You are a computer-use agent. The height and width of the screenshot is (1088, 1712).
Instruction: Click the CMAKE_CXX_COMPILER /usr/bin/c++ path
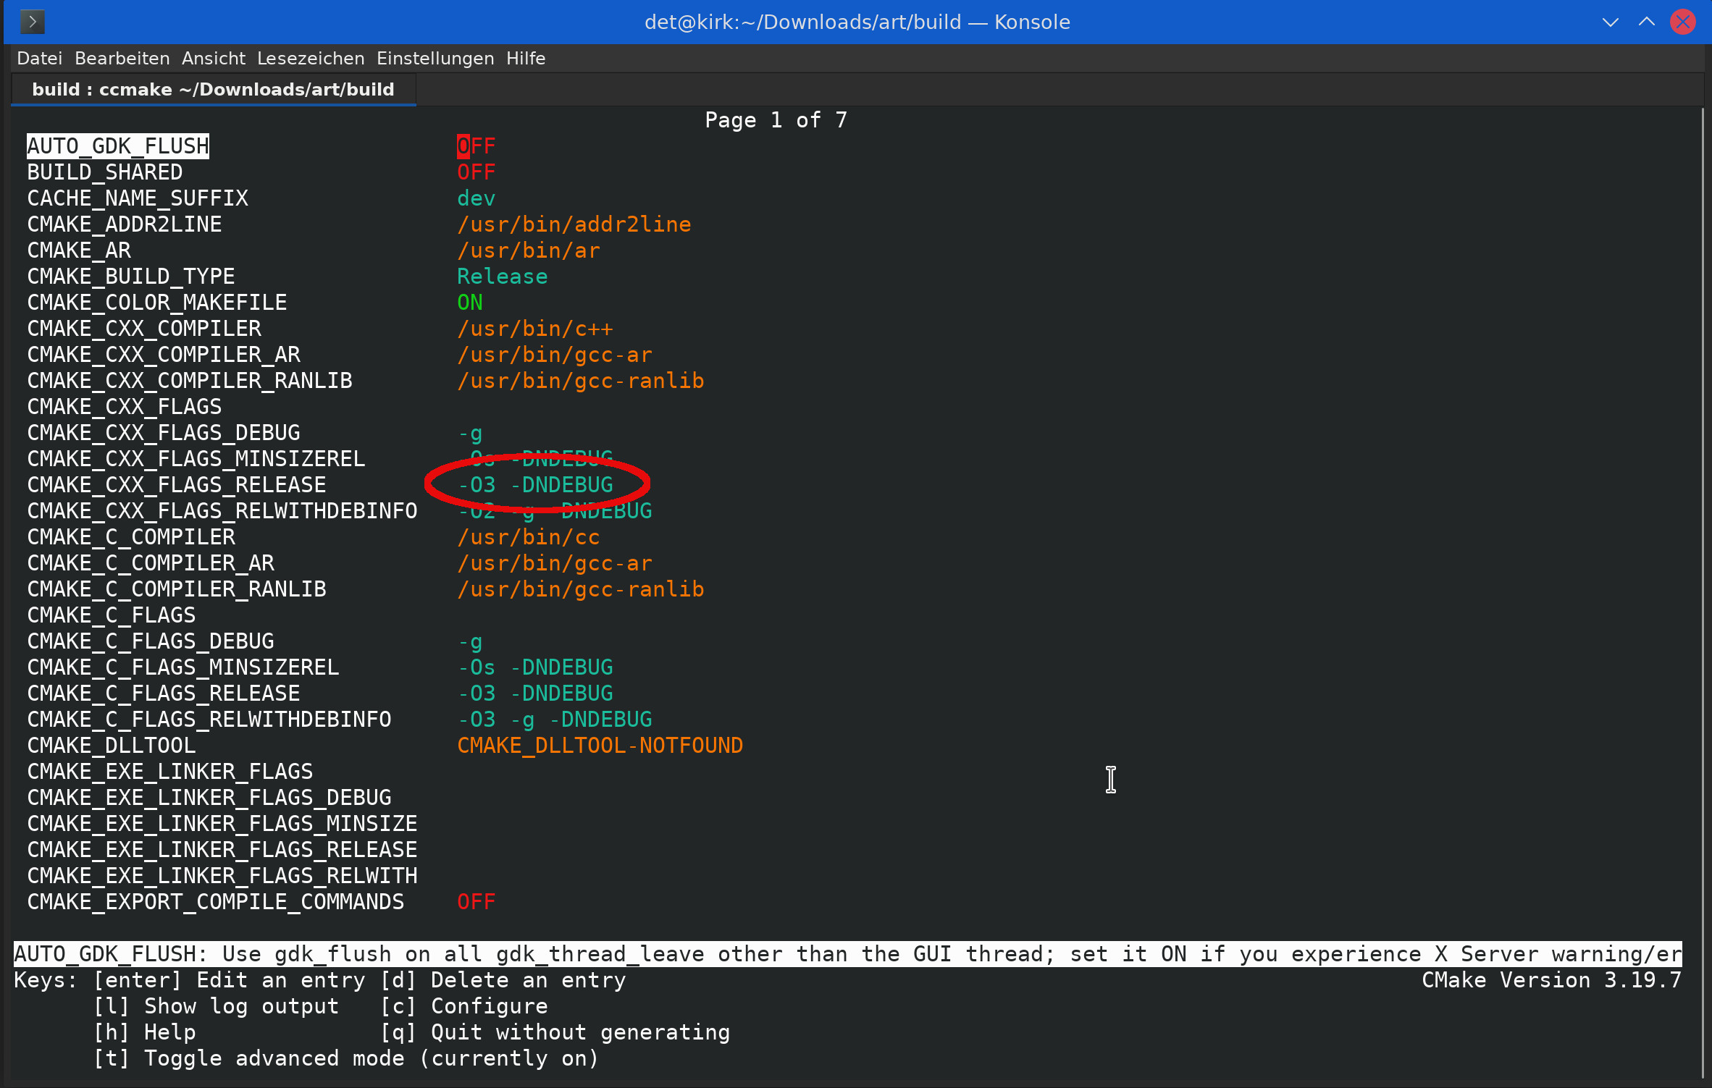point(534,329)
